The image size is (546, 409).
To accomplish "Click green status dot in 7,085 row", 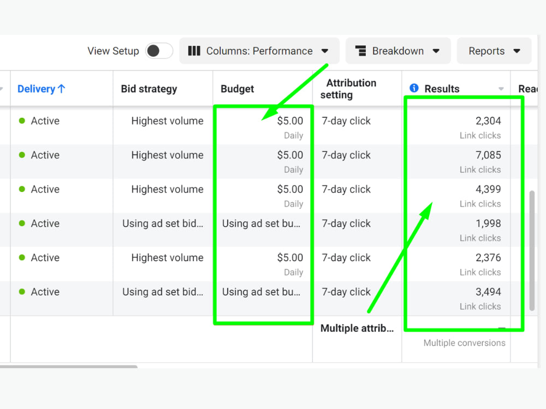I will tap(22, 155).
